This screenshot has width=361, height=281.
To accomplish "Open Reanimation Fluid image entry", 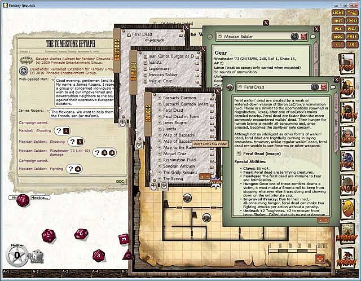I will click(179, 160).
